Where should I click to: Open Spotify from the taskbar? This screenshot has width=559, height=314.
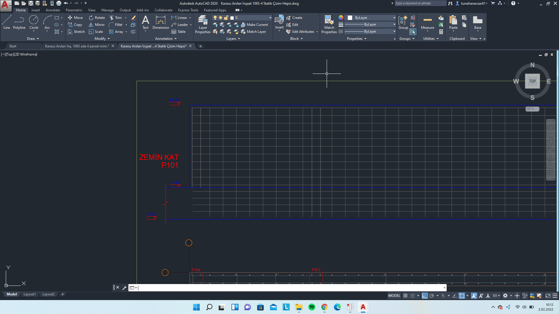coord(312,307)
